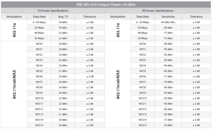Click 'Modulation' header in the TX section
This screenshot has width=215, height=130.
(x=14, y=17)
